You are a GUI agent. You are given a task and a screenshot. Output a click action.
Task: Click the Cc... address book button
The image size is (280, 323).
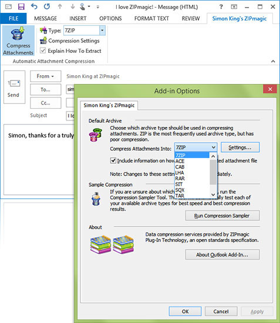click(x=46, y=103)
